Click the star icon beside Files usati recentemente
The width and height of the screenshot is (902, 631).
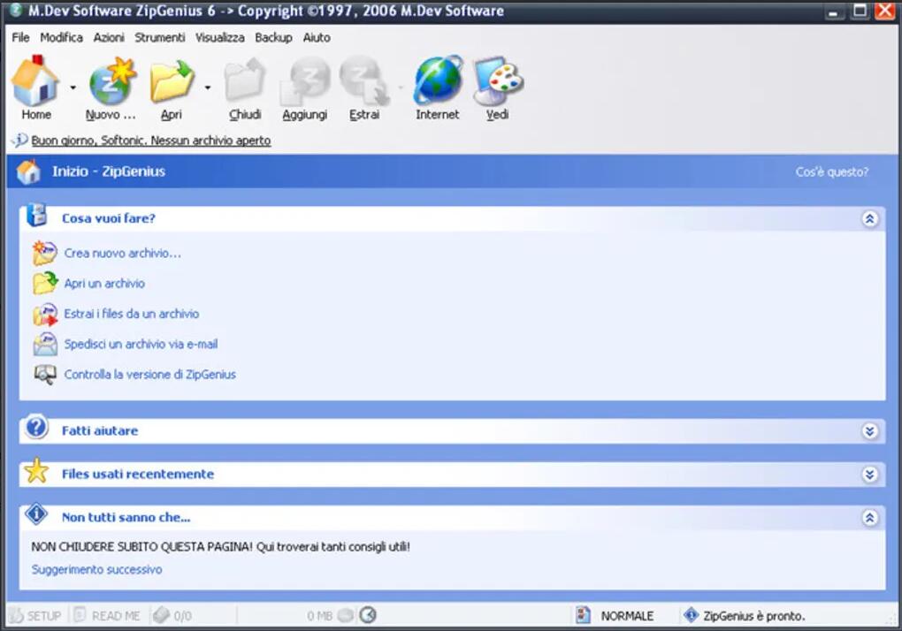(x=36, y=473)
